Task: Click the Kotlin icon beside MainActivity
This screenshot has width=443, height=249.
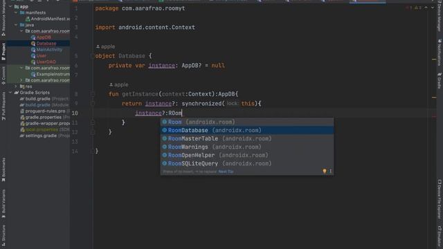Action: click(x=33, y=50)
